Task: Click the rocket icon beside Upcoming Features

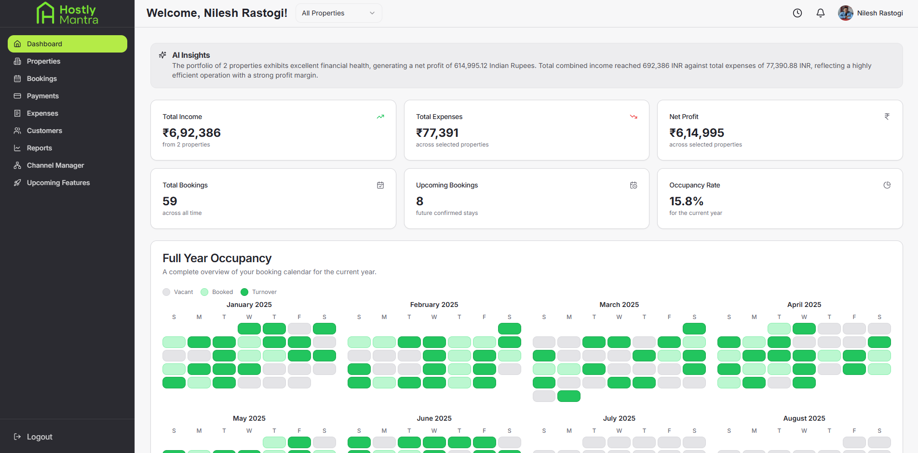Action: [17, 183]
